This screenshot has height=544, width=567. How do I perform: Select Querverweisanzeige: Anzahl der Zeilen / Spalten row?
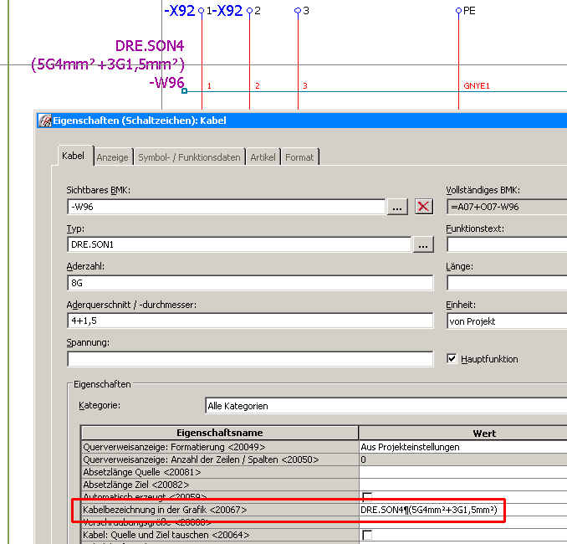tap(219, 459)
